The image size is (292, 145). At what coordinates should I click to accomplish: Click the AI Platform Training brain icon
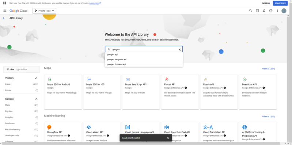tap(244, 127)
